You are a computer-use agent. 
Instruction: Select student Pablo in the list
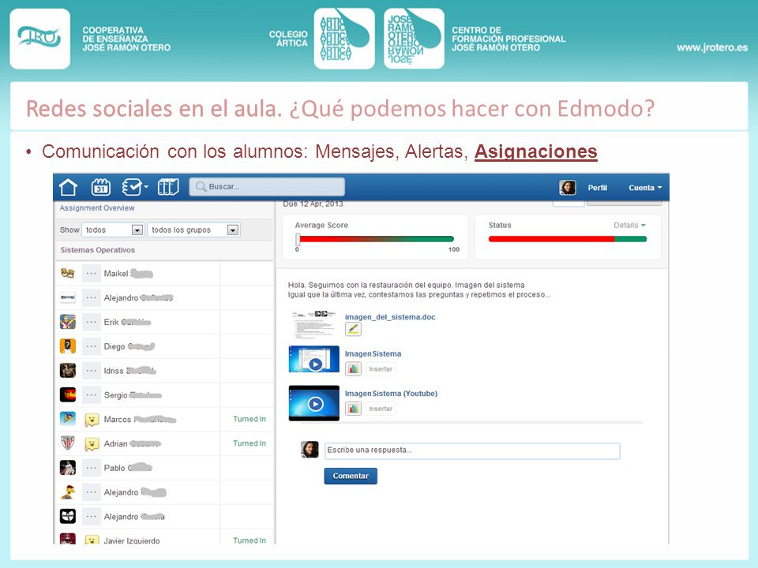137,468
